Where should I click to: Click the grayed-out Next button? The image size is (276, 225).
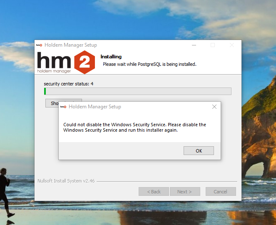(185, 192)
